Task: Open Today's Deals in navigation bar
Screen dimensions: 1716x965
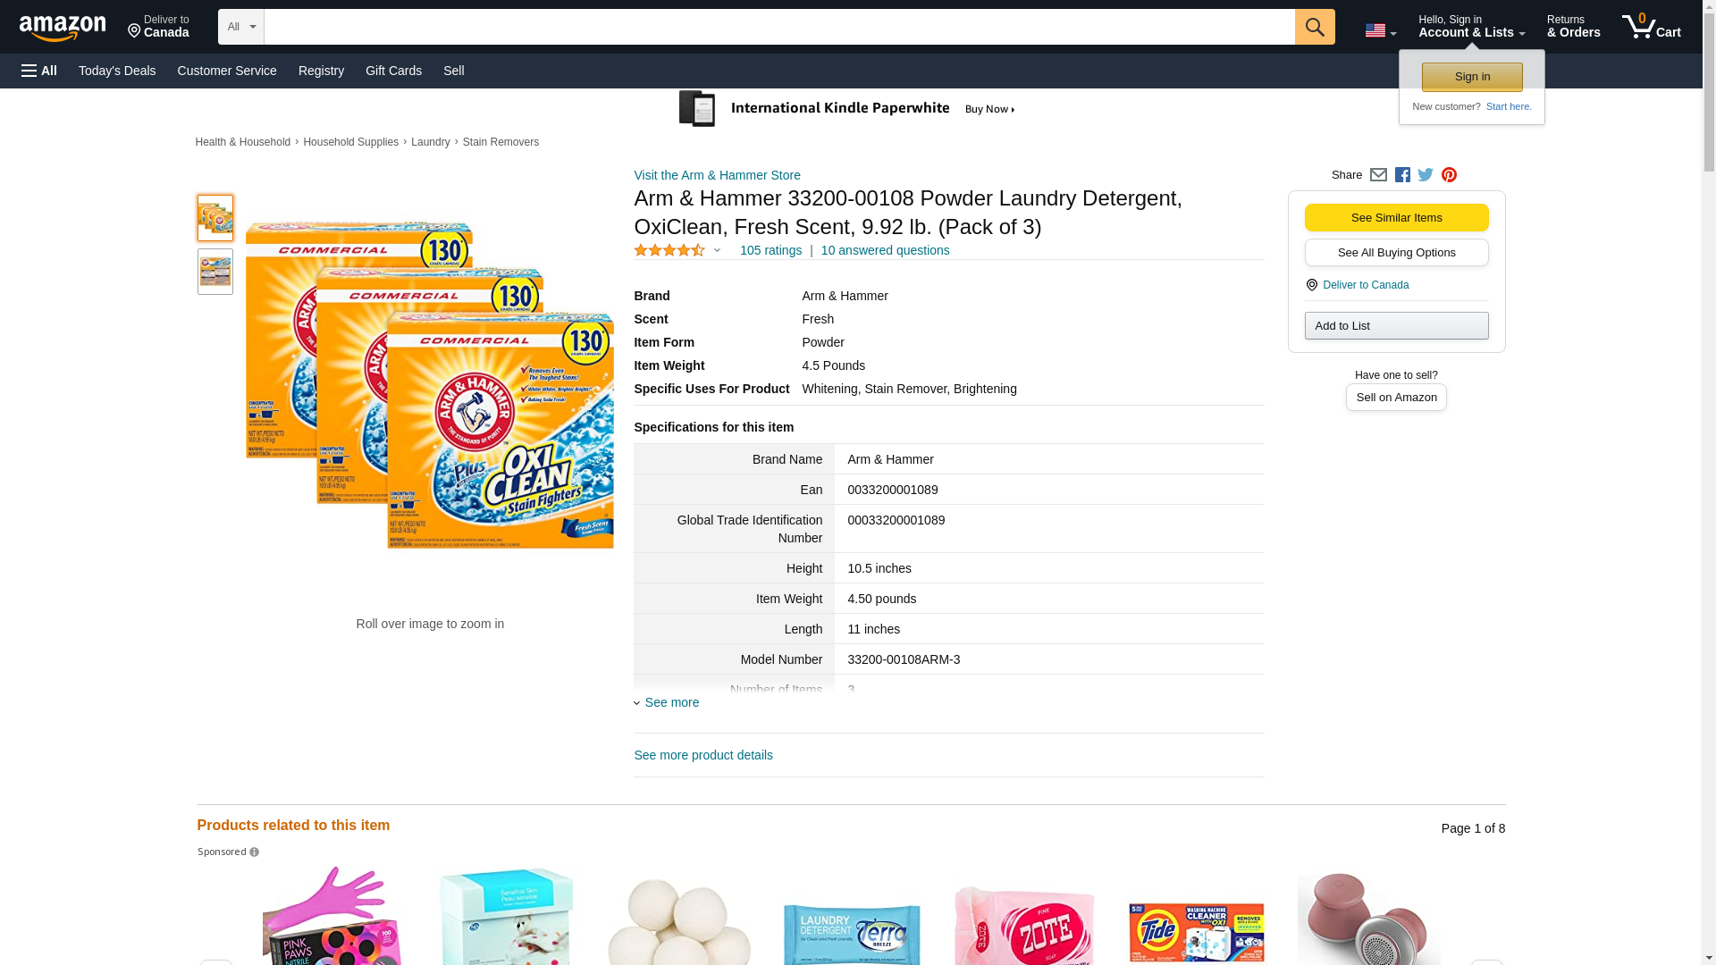Action: pyautogui.click(x=117, y=71)
